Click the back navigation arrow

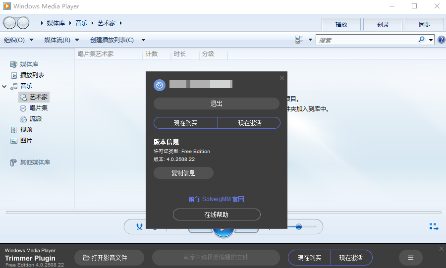tap(9, 23)
